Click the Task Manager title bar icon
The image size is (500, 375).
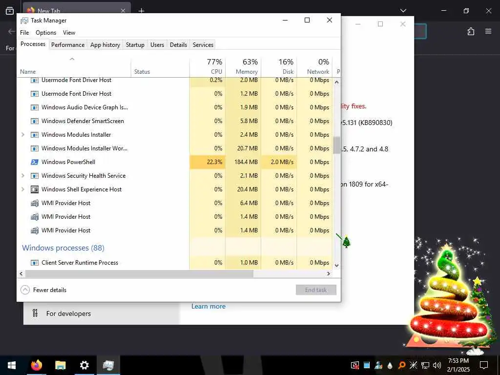(24, 21)
